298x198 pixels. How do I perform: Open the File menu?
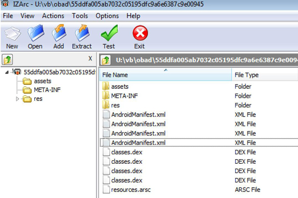coord(8,16)
